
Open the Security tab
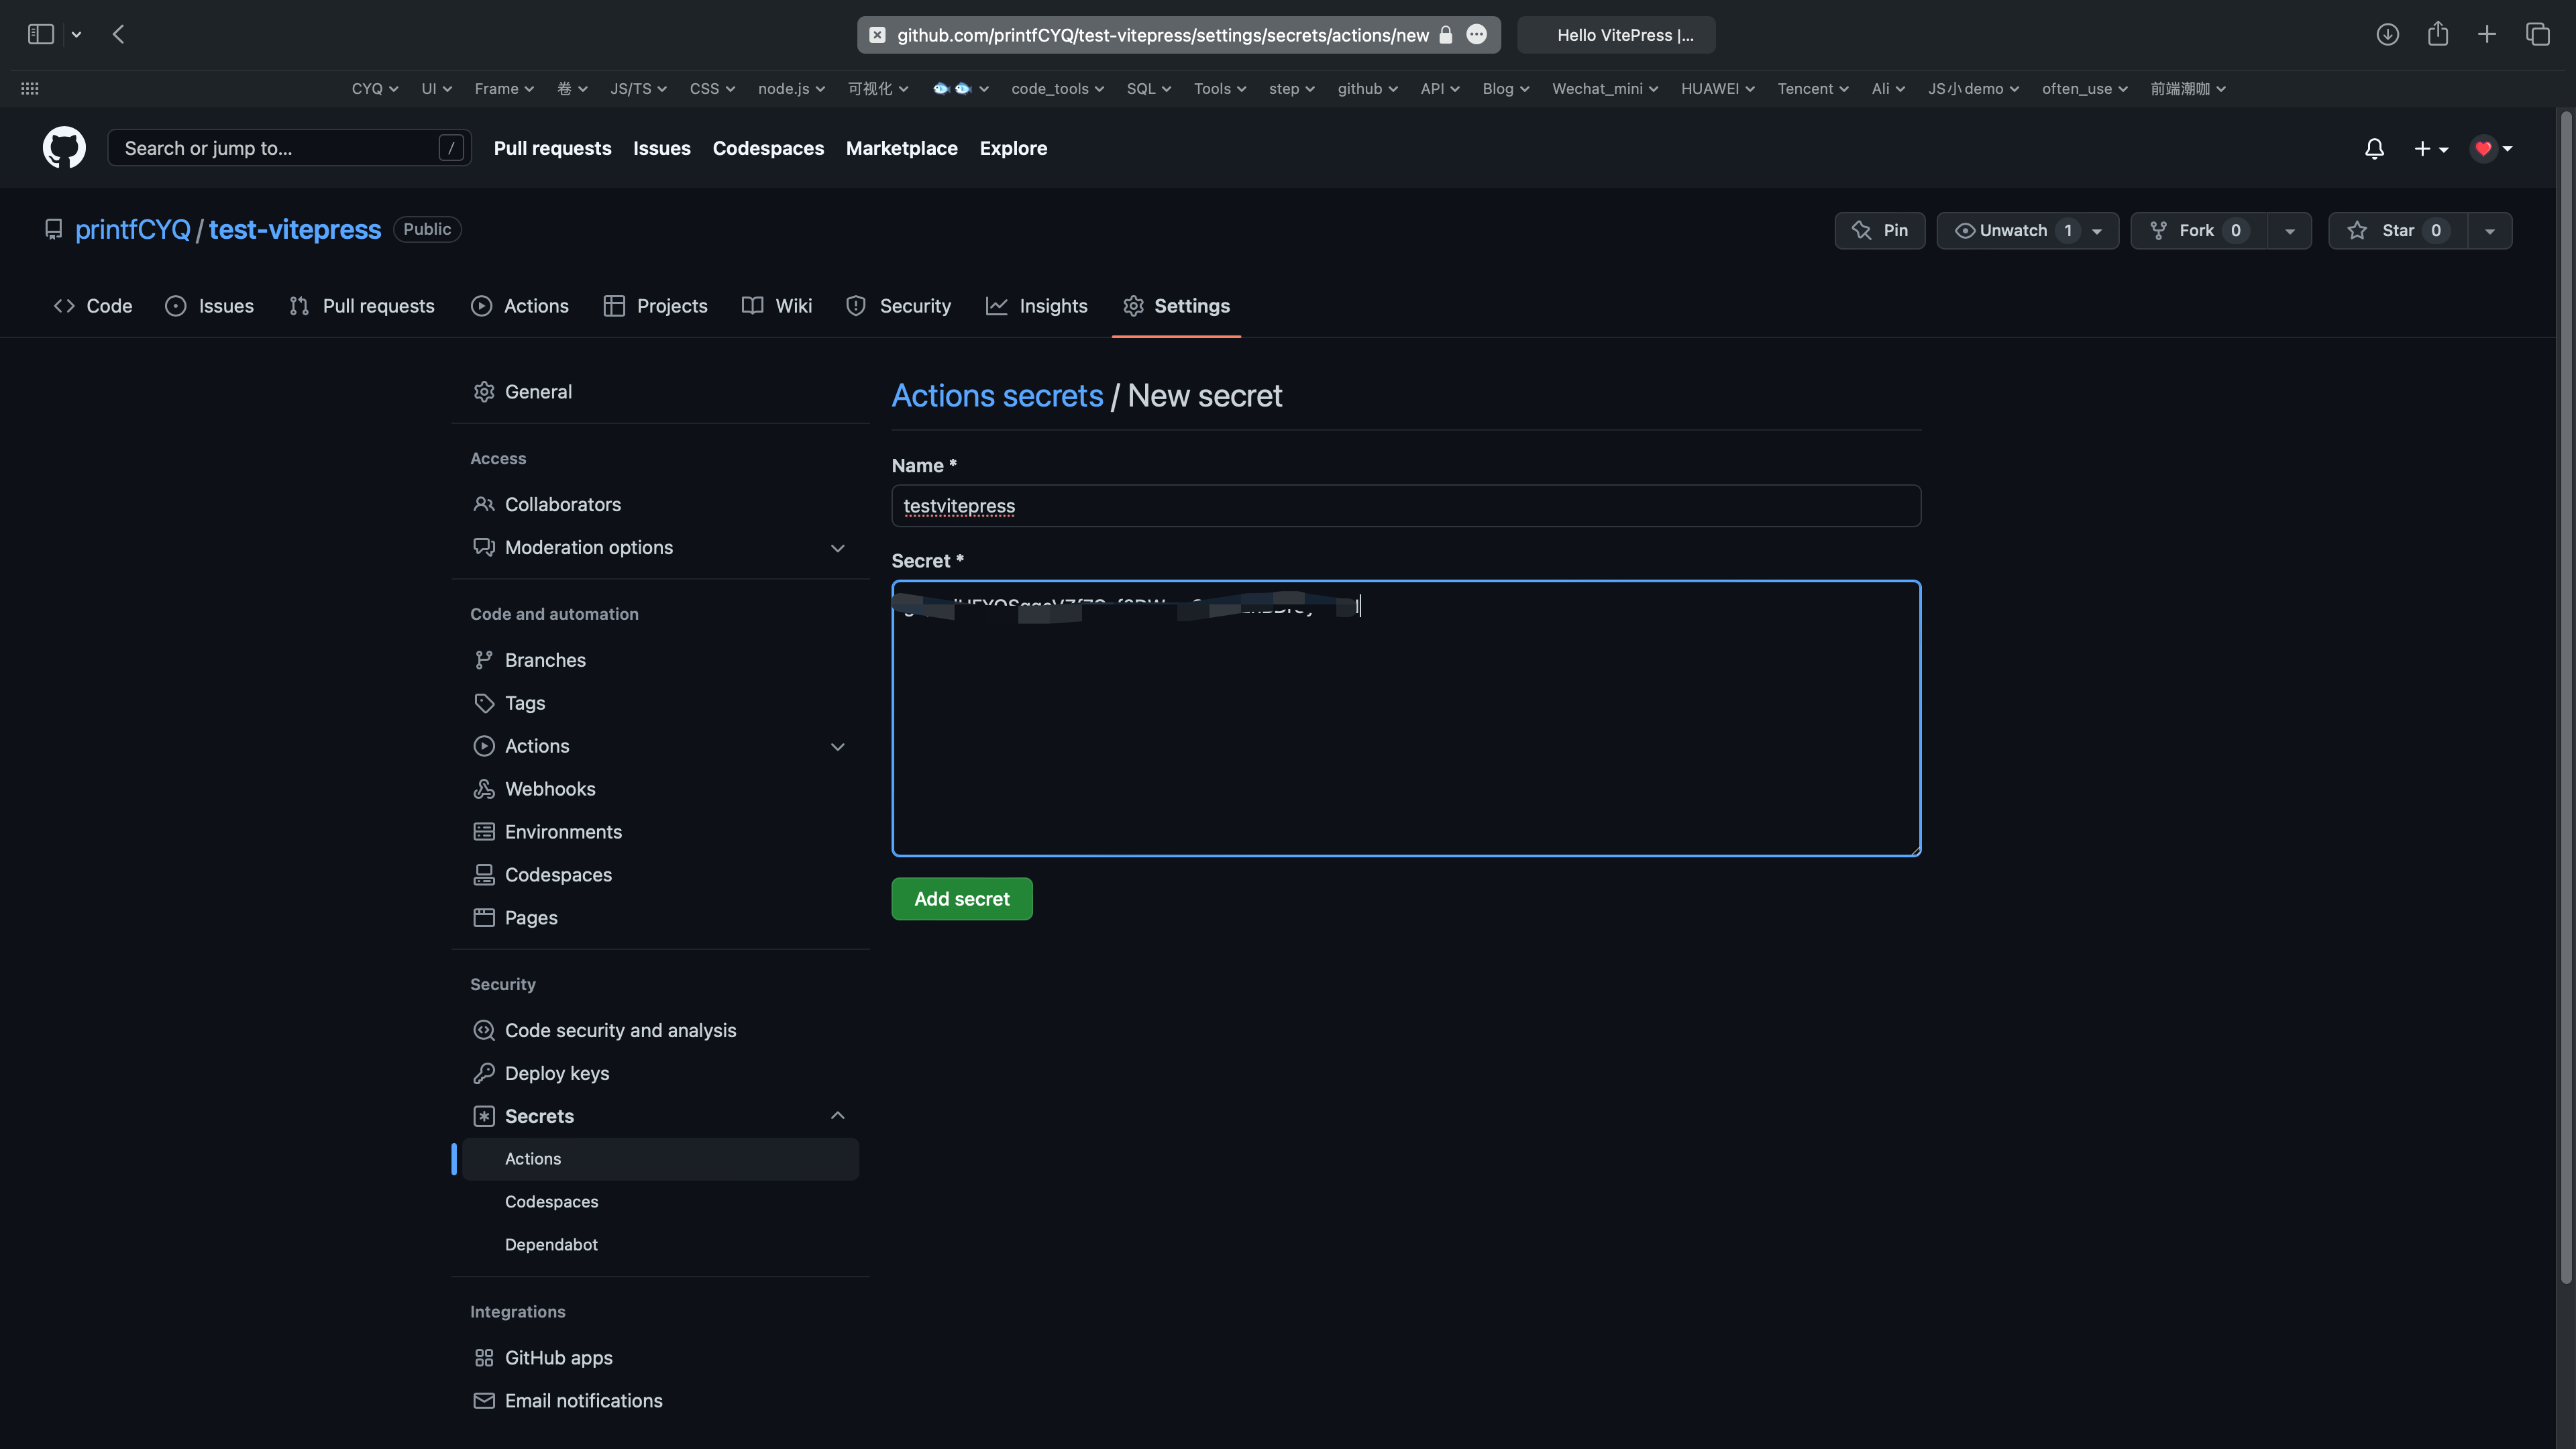(898, 306)
